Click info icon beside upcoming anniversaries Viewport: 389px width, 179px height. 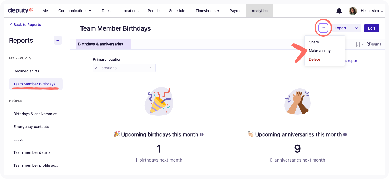[345, 134]
